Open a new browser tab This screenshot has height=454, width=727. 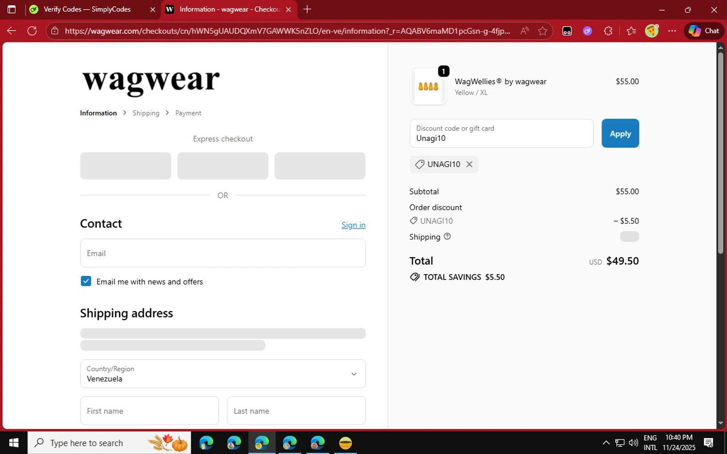coord(307,9)
